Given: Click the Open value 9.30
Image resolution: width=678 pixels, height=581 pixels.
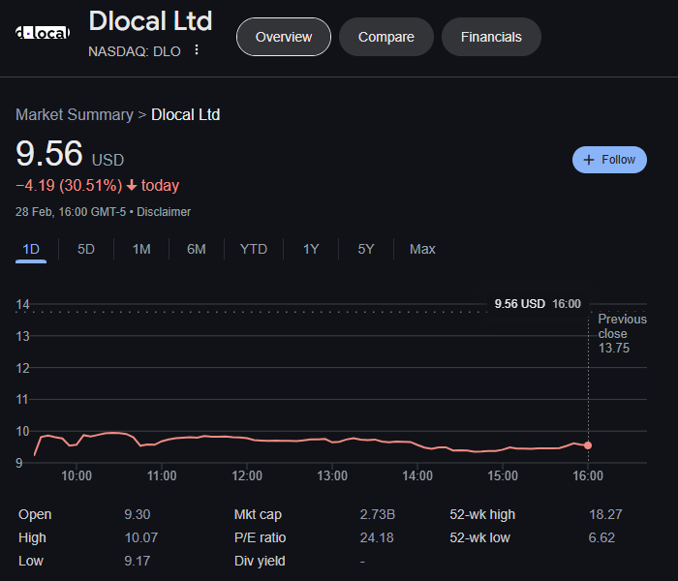Looking at the screenshot, I should tap(138, 514).
